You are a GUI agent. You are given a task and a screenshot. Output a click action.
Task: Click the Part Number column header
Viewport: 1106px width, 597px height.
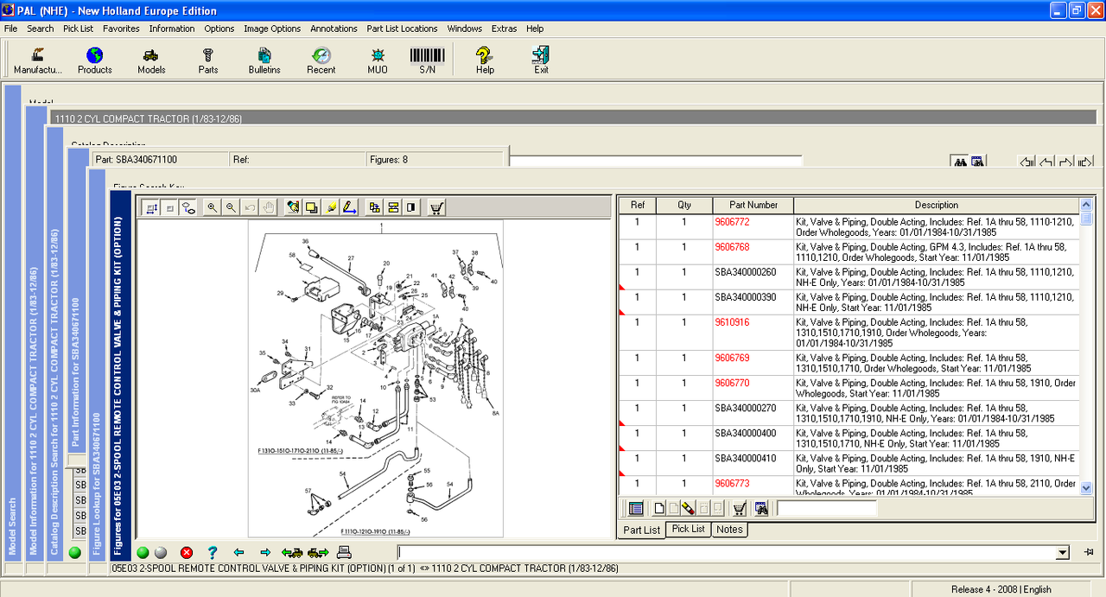click(753, 205)
